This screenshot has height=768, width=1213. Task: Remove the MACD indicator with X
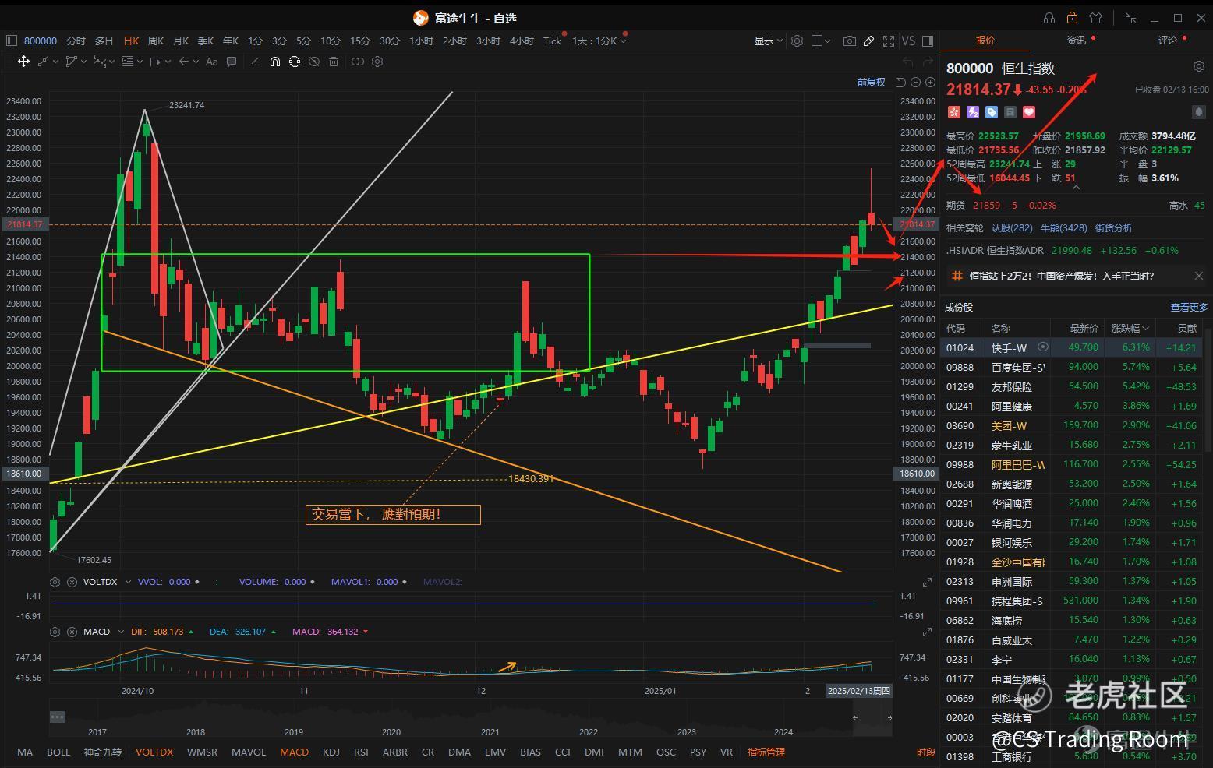[x=72, y=632]
